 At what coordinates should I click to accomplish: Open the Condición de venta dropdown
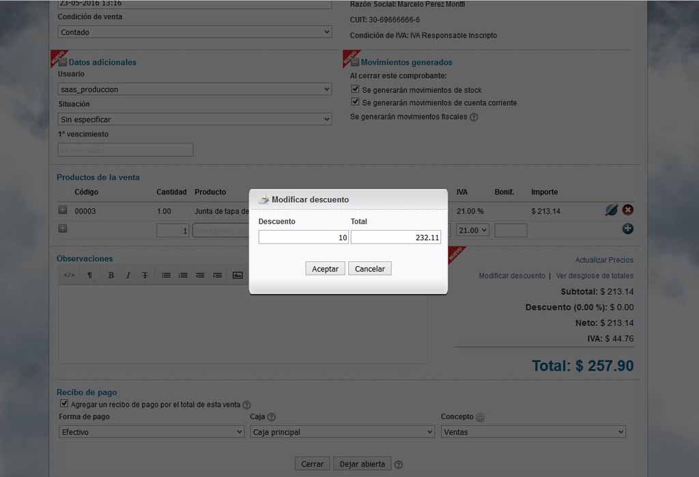tap(195, 32)
